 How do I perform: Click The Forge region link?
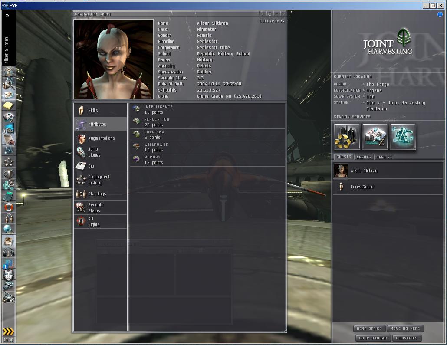tap(378, 84)
